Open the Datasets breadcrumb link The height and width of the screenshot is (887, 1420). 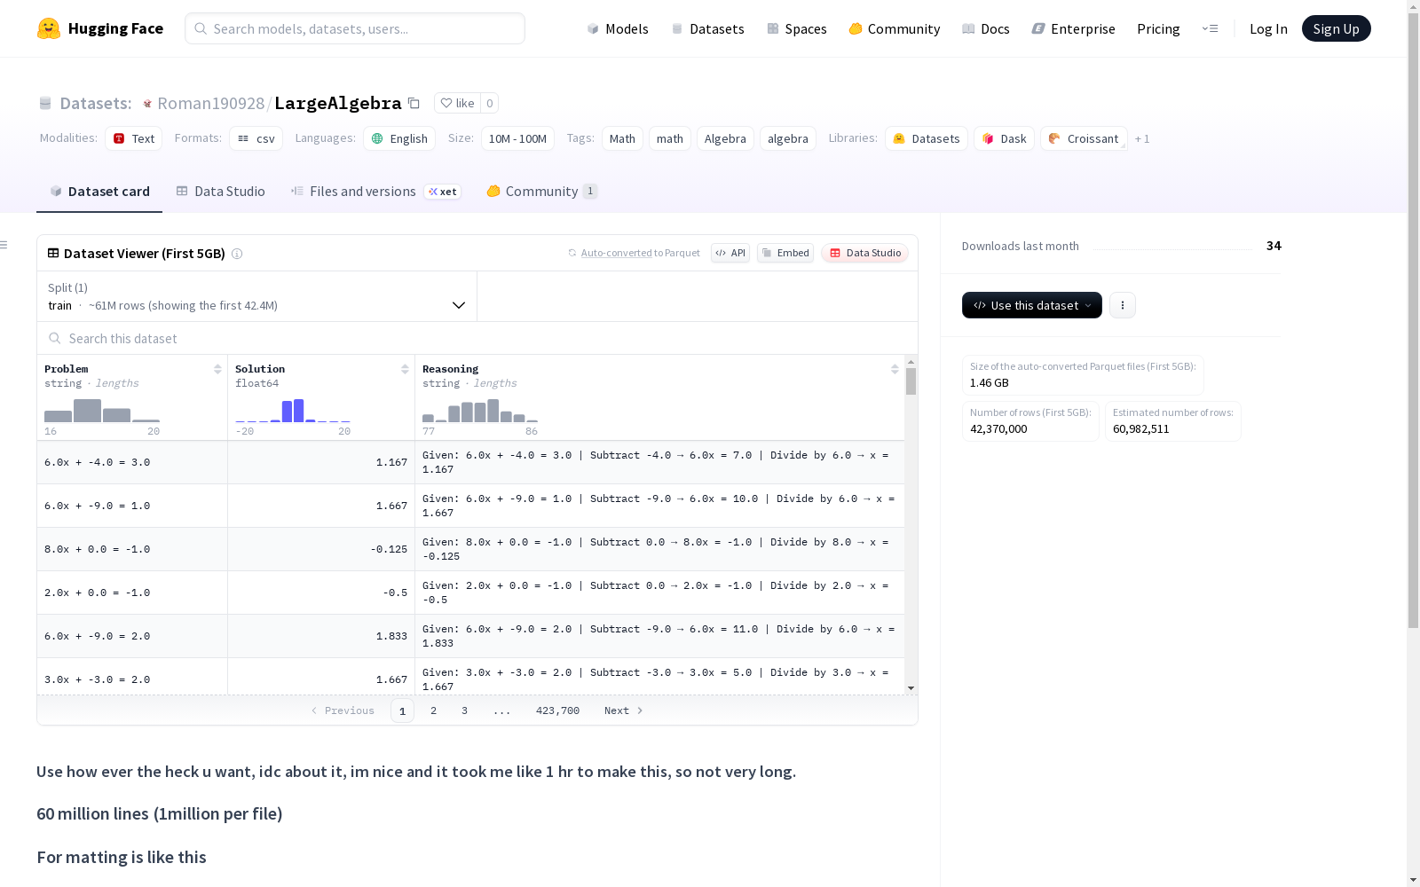pos(96,103)
